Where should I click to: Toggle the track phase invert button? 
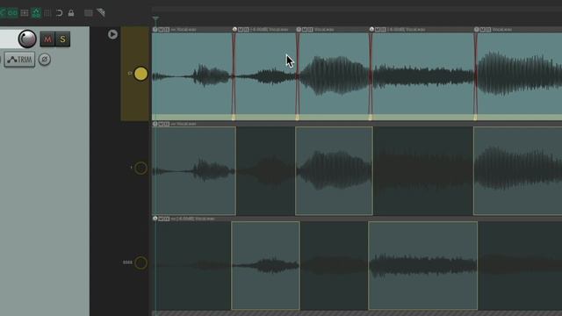tap(45, 60)
